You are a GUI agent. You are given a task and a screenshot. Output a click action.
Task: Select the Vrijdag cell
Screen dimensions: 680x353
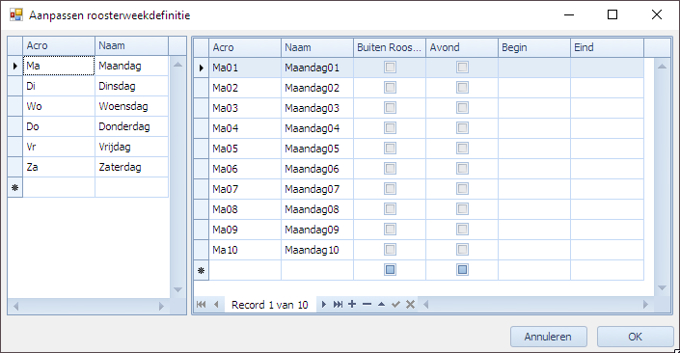pos(131,147)
